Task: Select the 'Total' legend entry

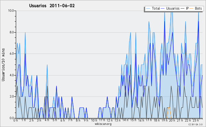Action: pos(153,8)
